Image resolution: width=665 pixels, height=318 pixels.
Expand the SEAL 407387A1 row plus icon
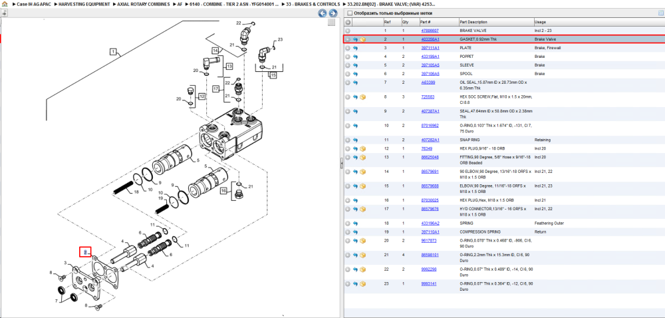[x=348, y=112]
